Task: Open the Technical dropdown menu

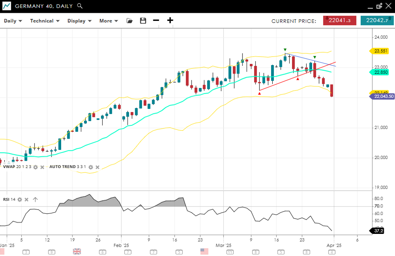Action: pyautogui.click(x=45, y=21)
